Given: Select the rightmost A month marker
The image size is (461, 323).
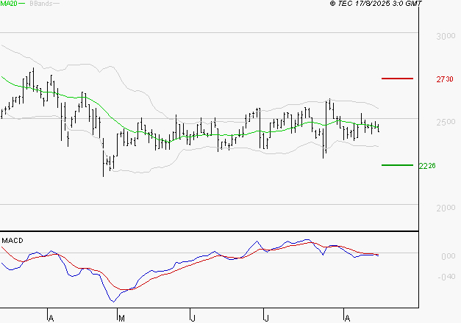Looking at the screenshot, I should point(346,318).
